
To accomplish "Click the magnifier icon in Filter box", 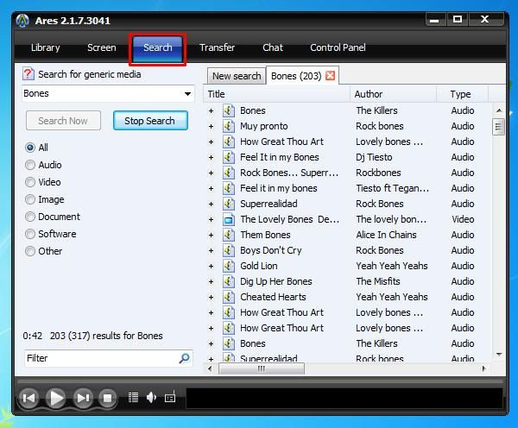I will 184,358.
